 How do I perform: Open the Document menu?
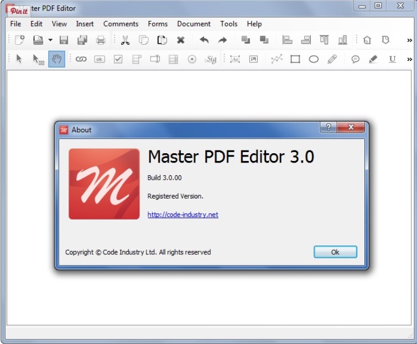(194, 24)
